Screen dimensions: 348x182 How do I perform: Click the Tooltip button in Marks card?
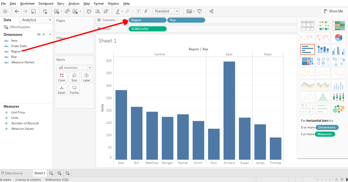point(74,90)
